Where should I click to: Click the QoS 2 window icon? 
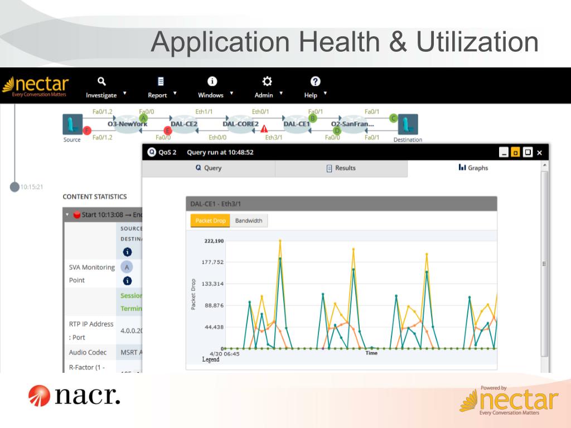click(152, 152)
